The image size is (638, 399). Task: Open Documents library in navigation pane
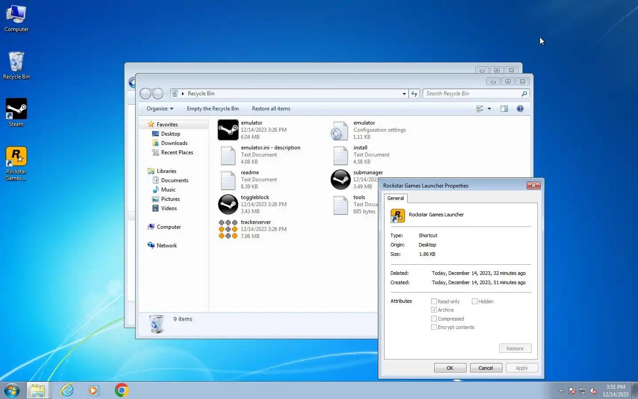(x=175, y=180)
